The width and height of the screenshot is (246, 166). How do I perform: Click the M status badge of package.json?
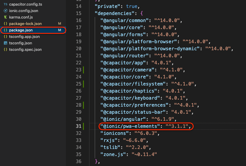coord(60,30)
